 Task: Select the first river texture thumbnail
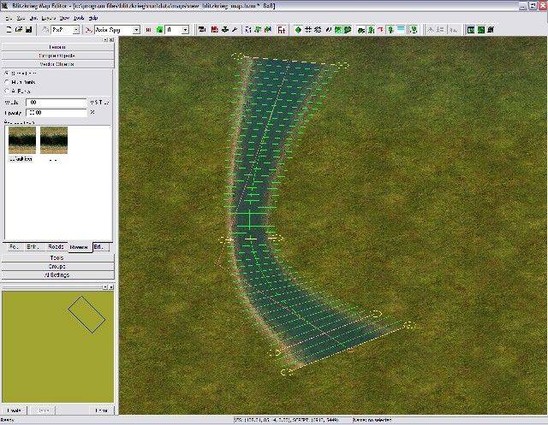tap(21, 139)
